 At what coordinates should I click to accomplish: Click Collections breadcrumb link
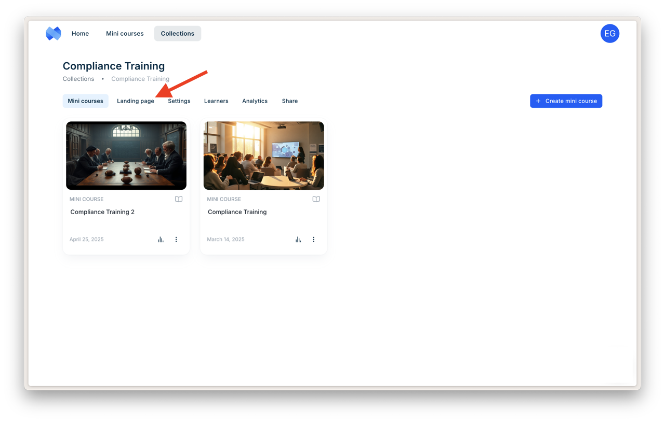[78, 79]
